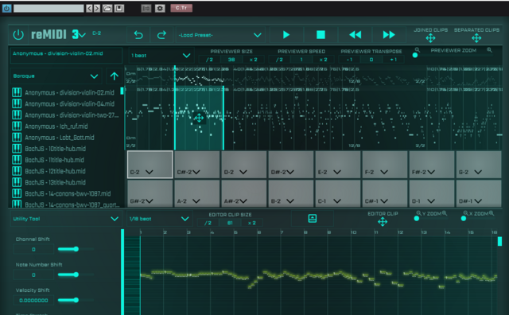
Task: Toggle the plugin host power button at top-left
Action: pos(6,8)
